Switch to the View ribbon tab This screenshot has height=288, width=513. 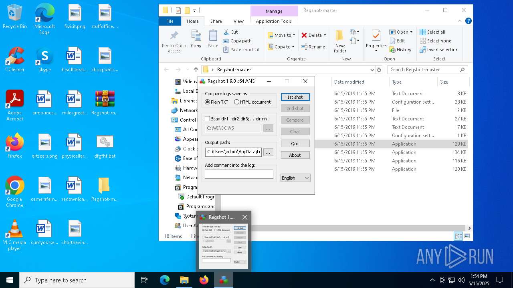pyautogui.click(x=238, y=21)
